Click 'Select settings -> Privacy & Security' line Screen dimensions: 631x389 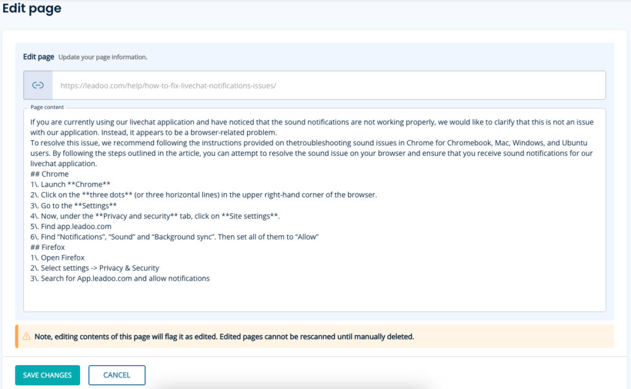click(x=94, y=268)
